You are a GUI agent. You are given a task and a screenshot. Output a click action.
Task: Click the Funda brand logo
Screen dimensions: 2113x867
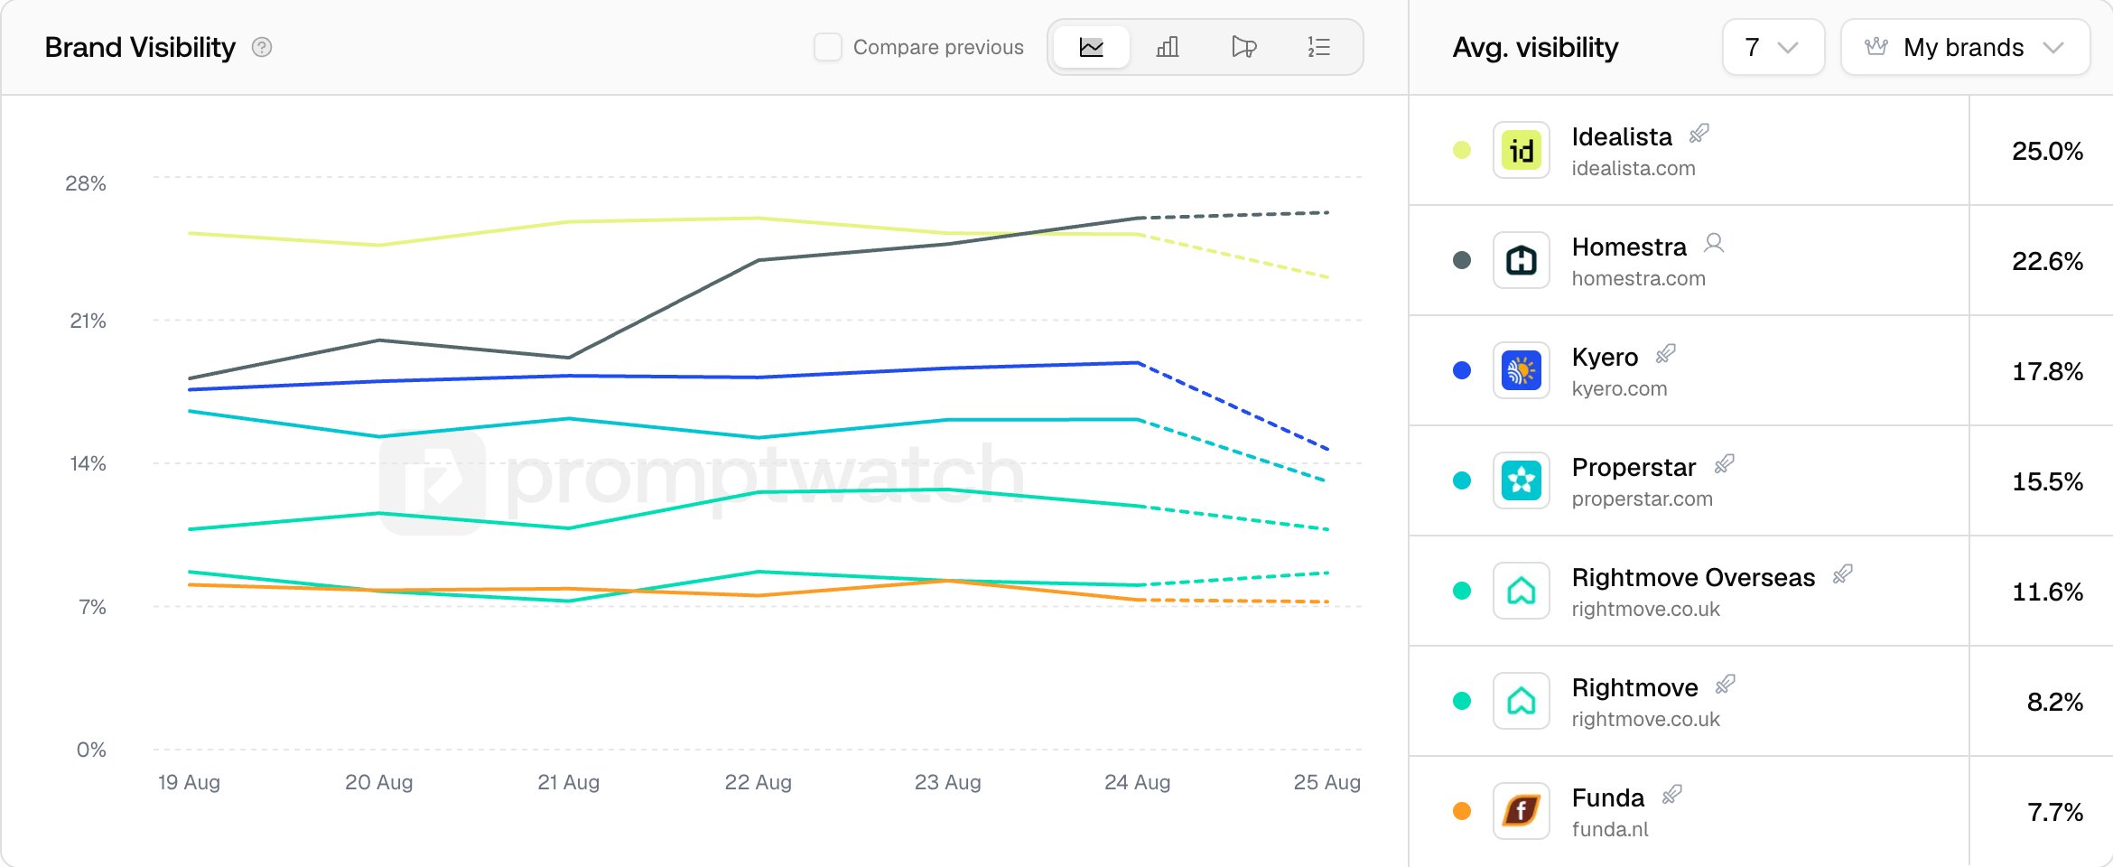pos(1522,811)
